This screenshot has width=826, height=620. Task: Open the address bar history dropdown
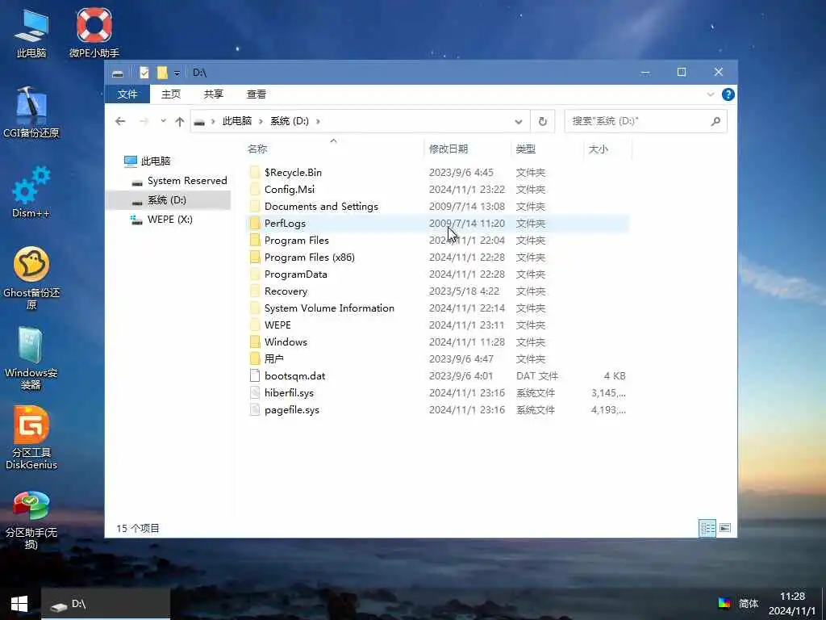click(519, 121)
